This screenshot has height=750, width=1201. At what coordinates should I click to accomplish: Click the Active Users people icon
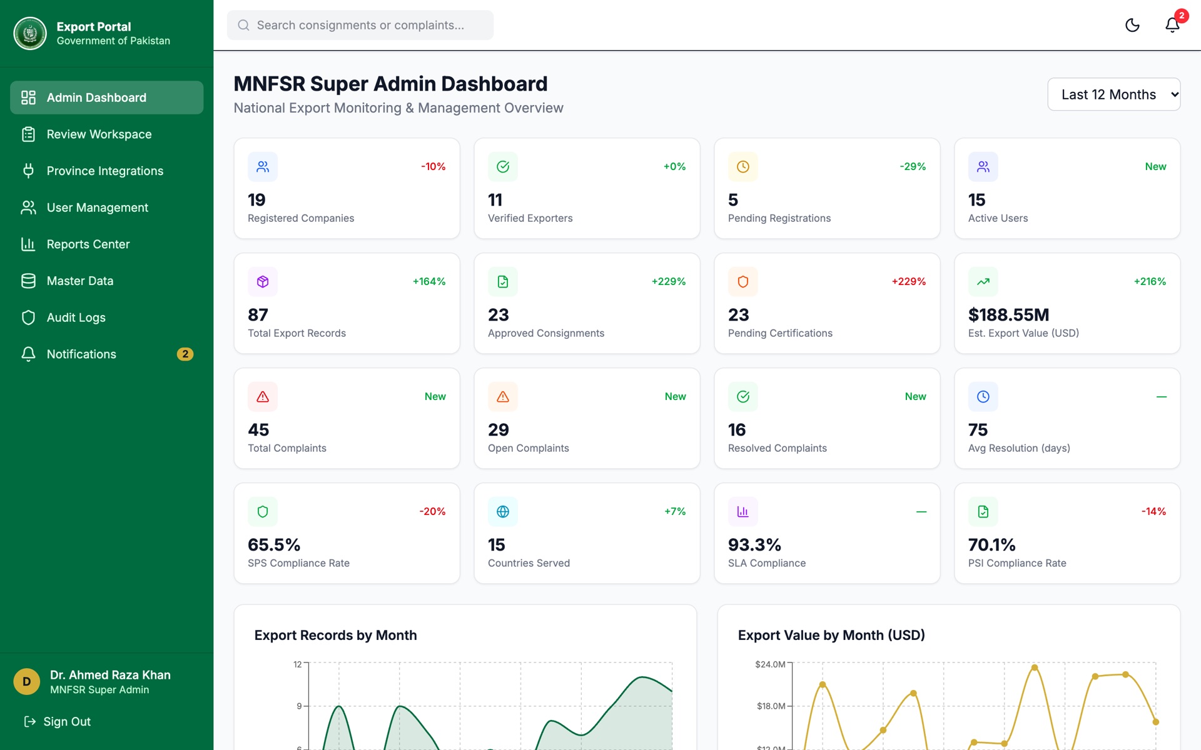tap(983, 167)
